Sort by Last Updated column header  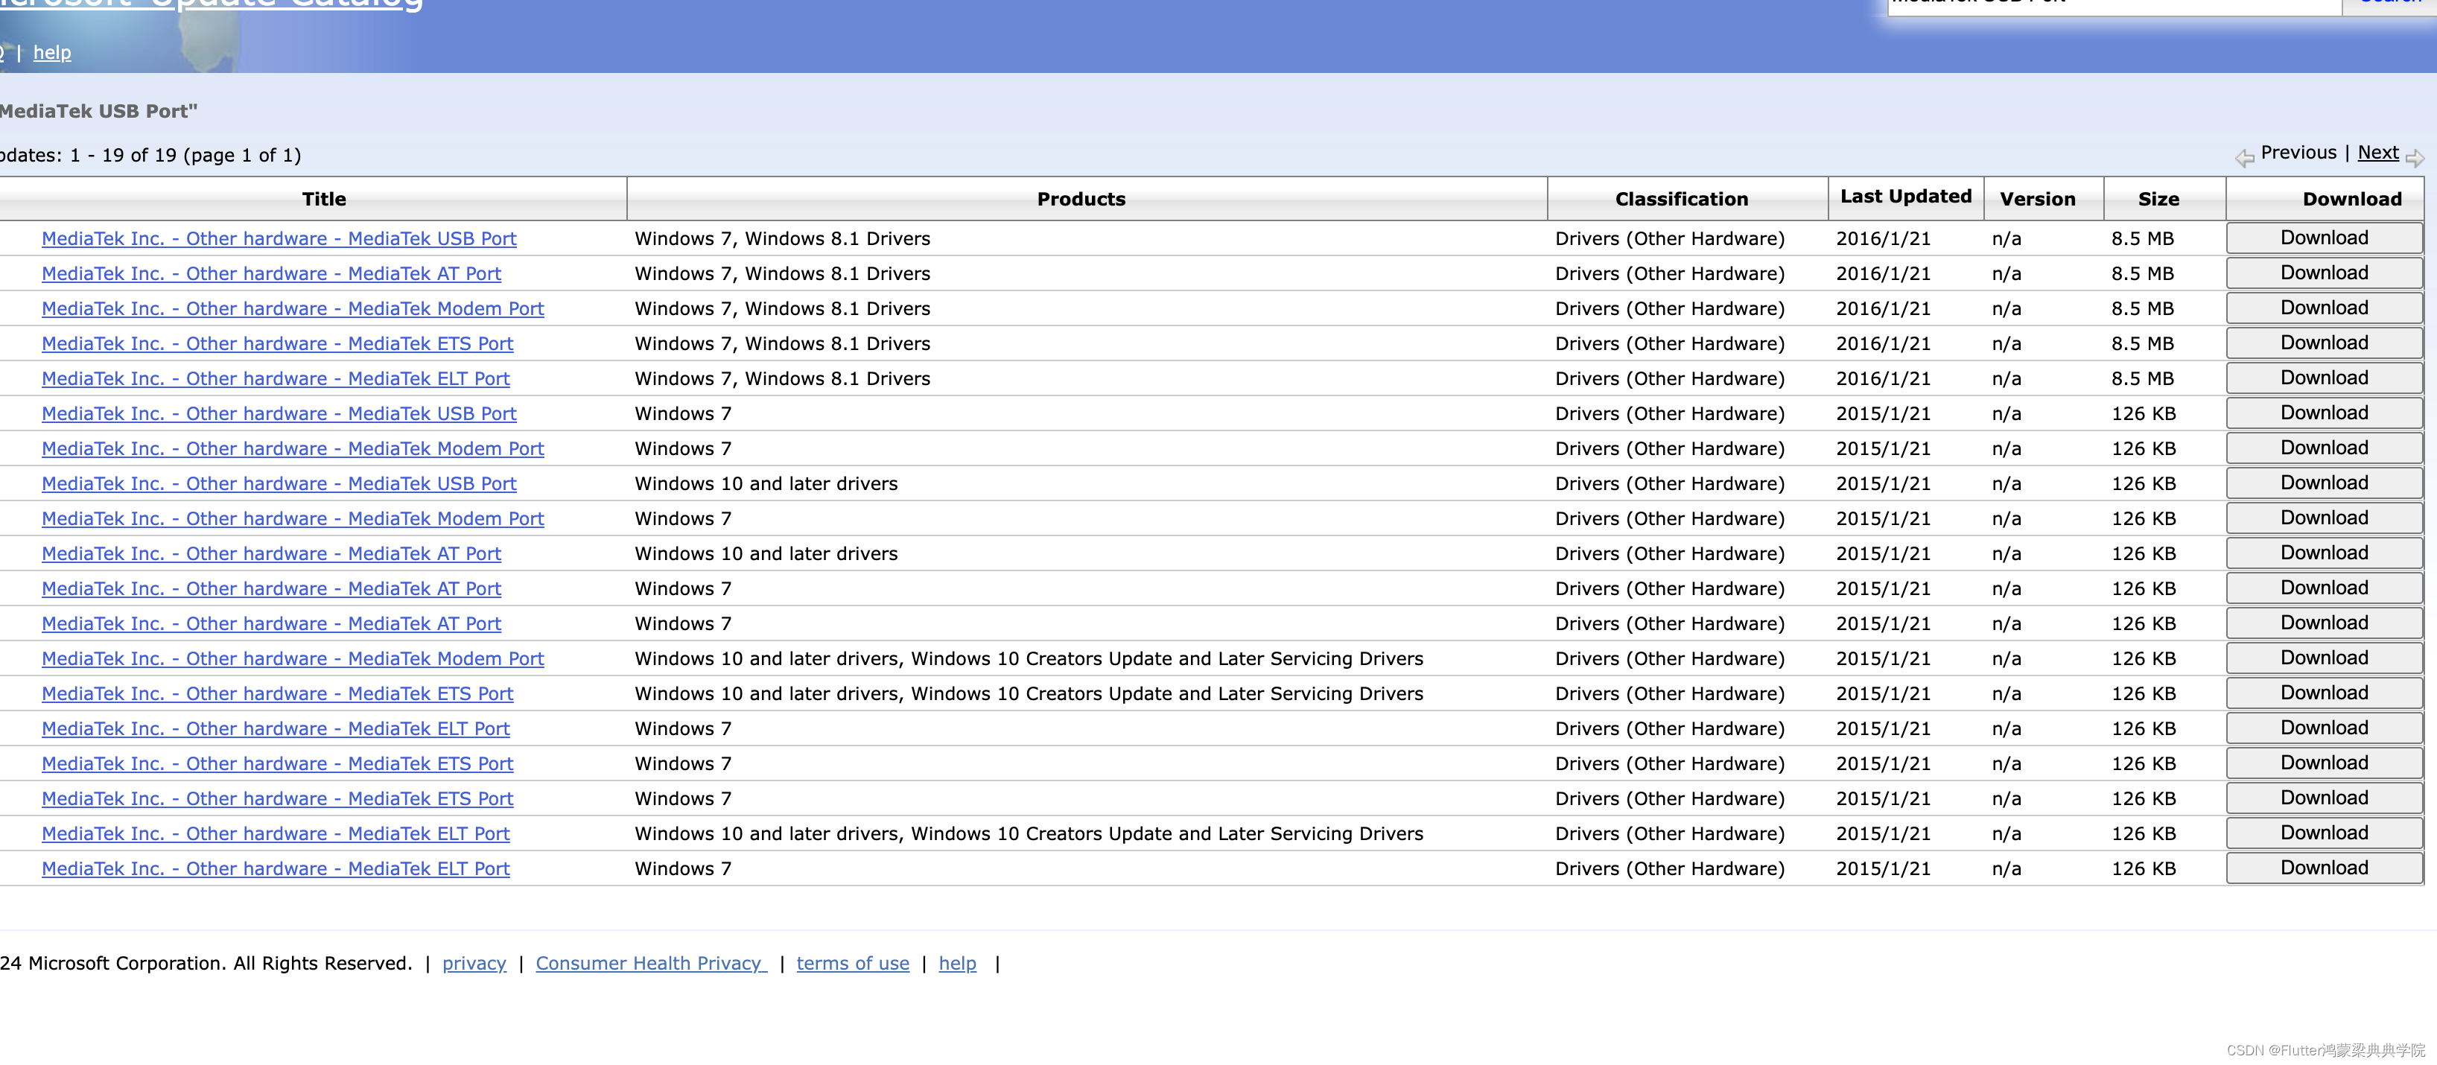(1905, 197)
